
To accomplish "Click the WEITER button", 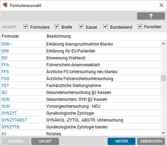I will [122, 141].
